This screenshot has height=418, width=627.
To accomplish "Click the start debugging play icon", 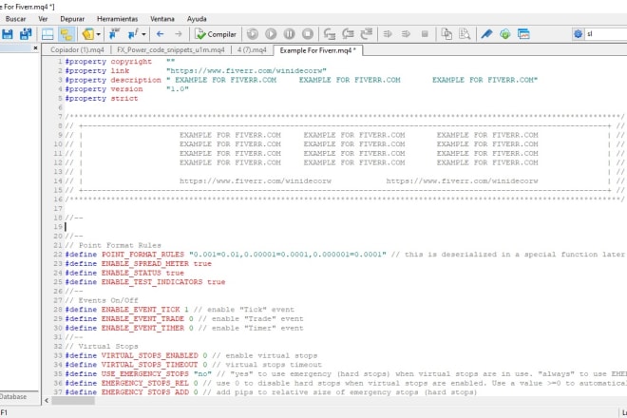I will click(271, 34).
